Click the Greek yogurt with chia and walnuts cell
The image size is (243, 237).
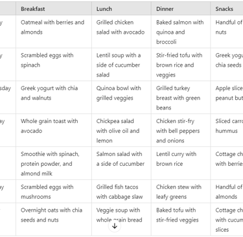coord(54,98)
